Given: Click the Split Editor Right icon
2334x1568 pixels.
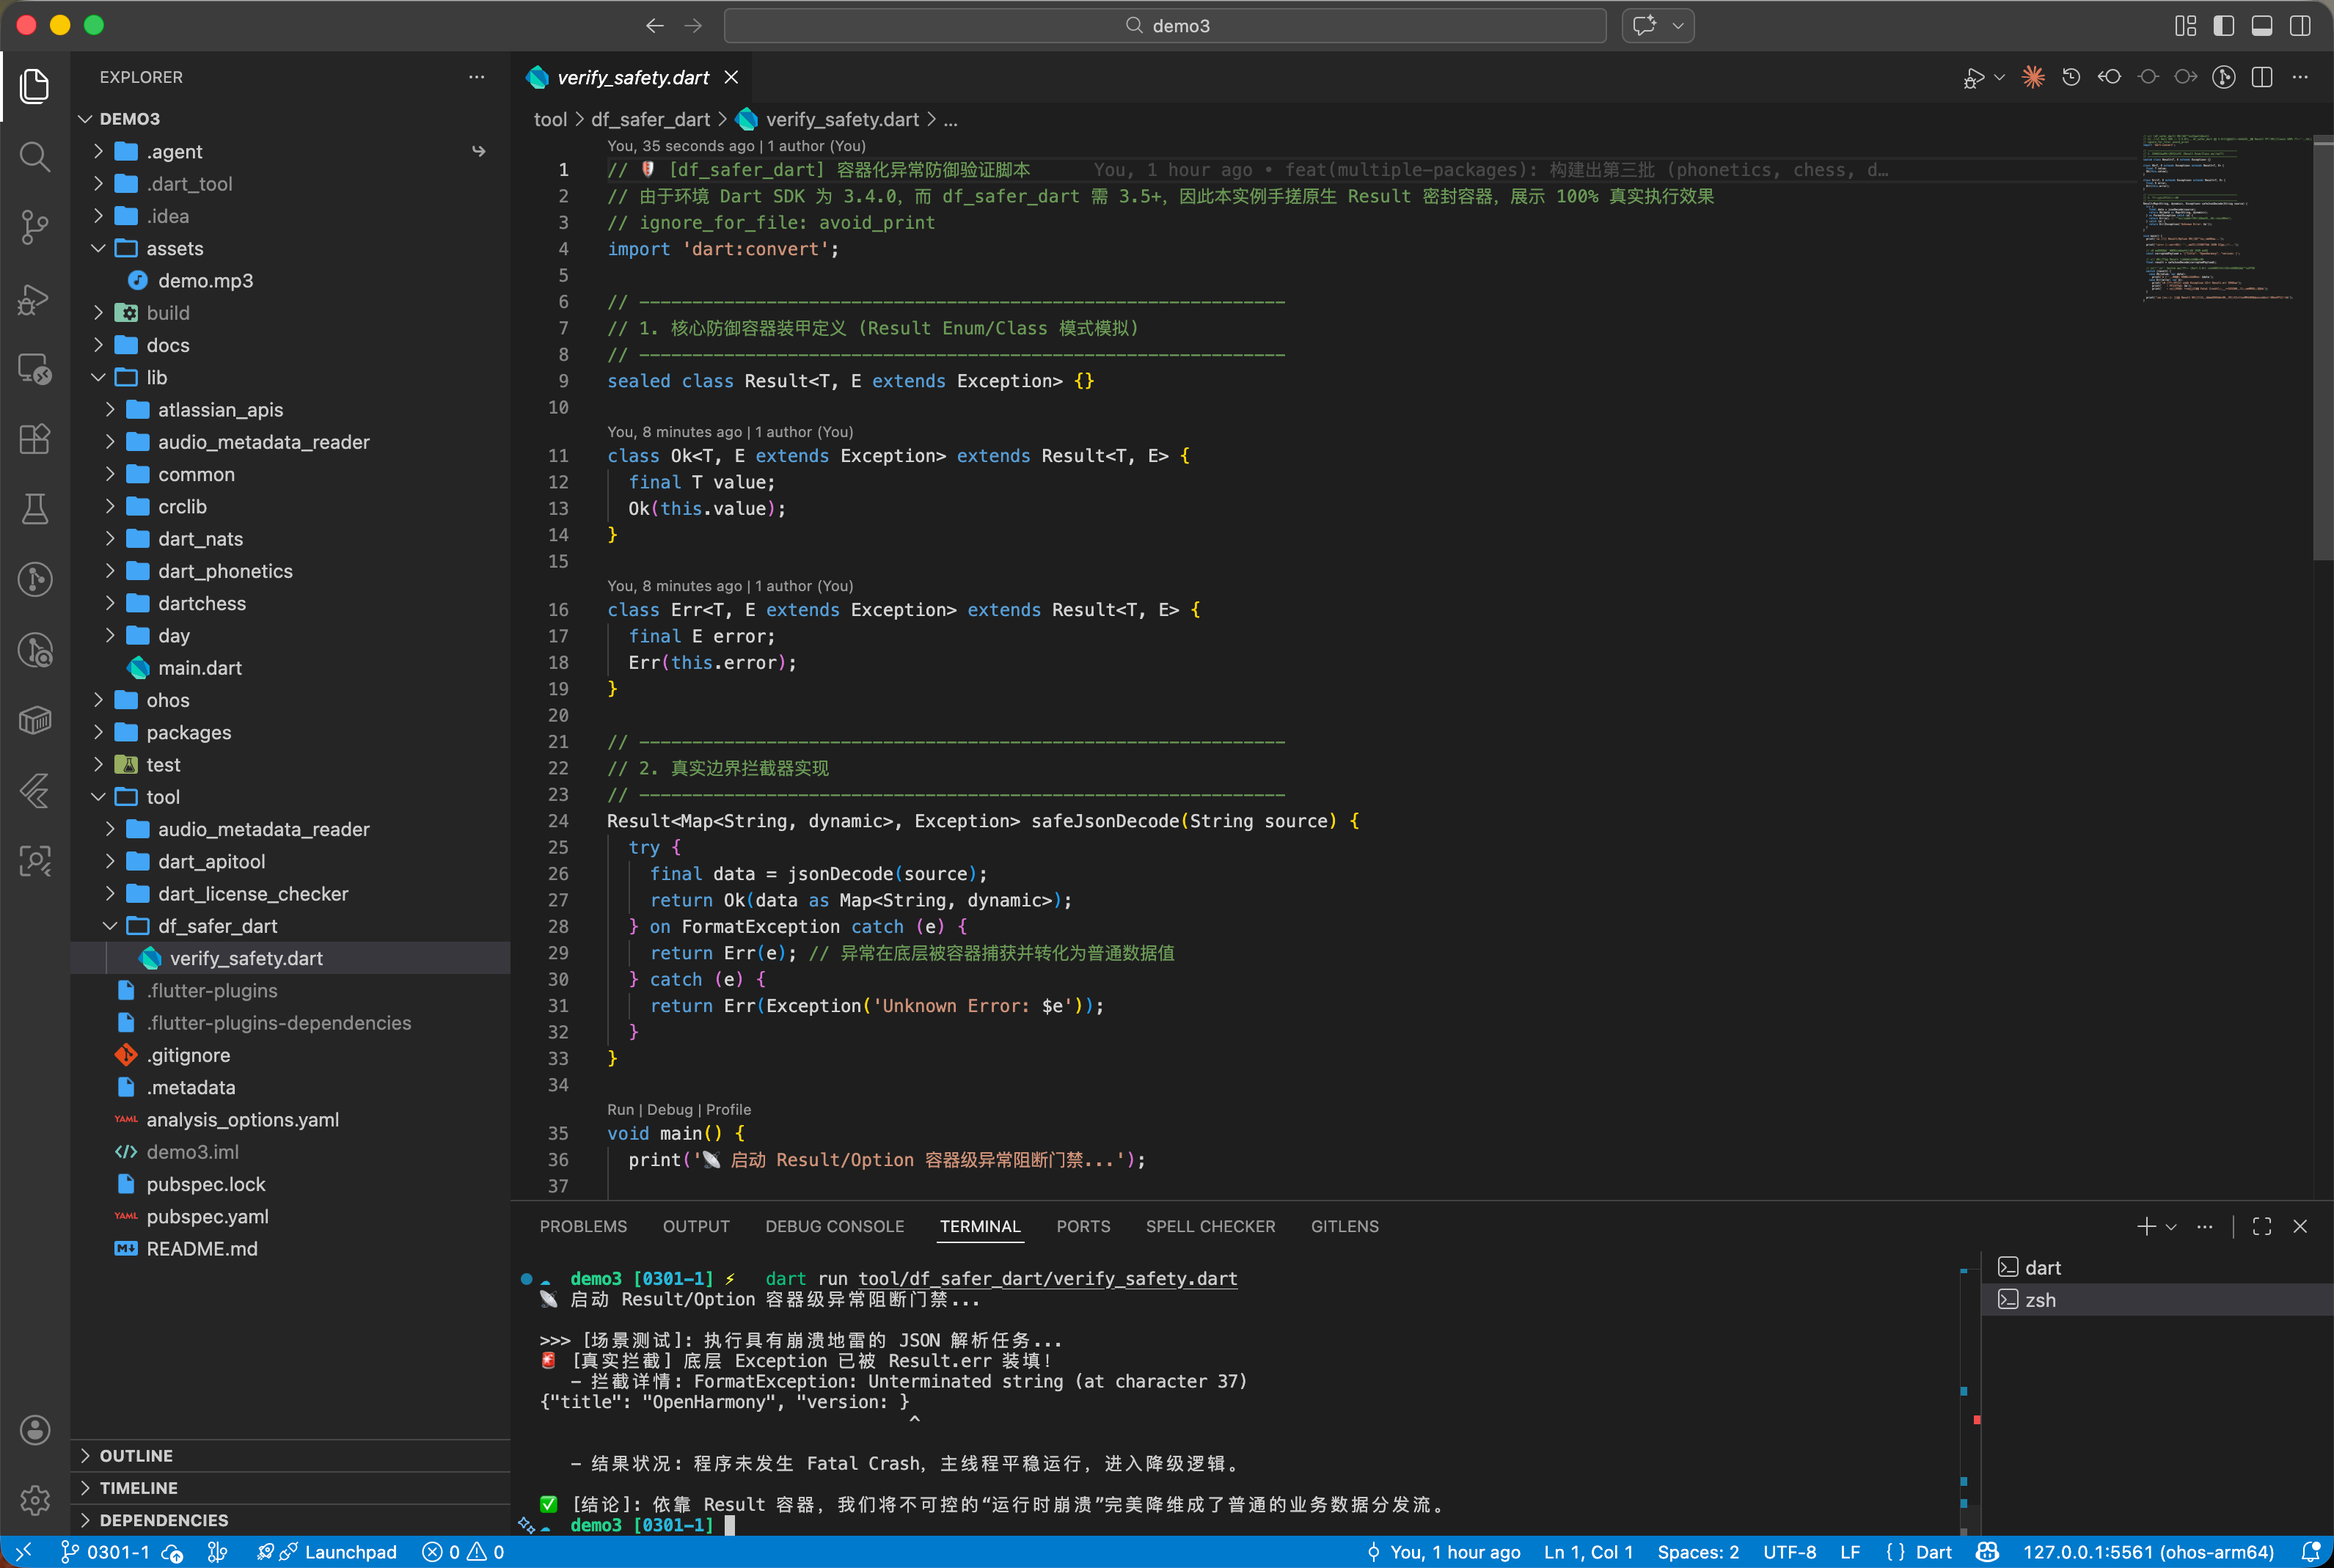Looking at the screenshot, I should click(2262, 77).
